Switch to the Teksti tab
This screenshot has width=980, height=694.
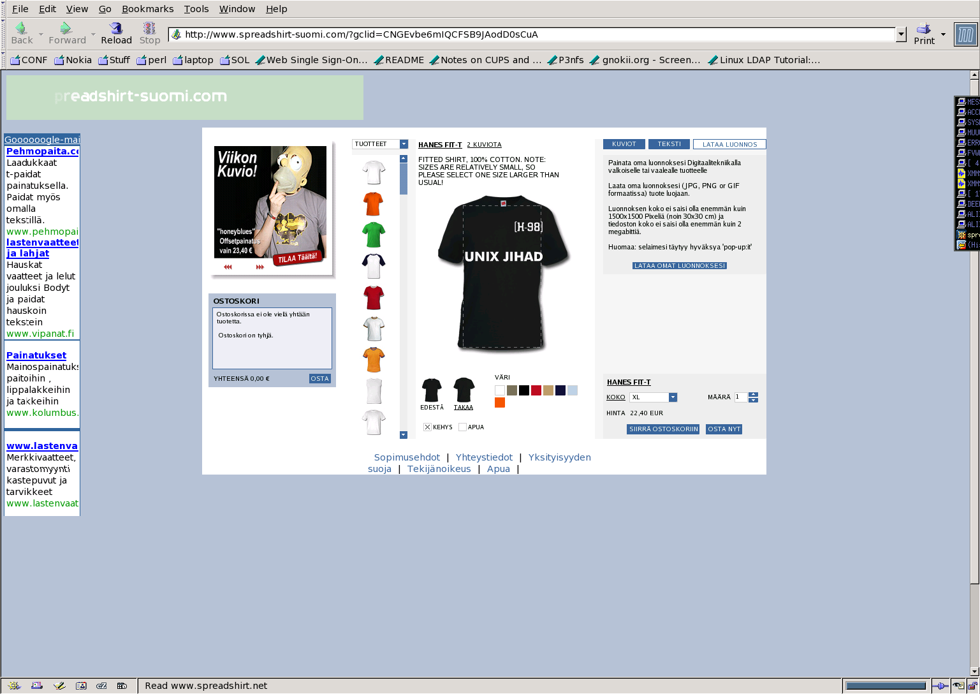(669, 144)
